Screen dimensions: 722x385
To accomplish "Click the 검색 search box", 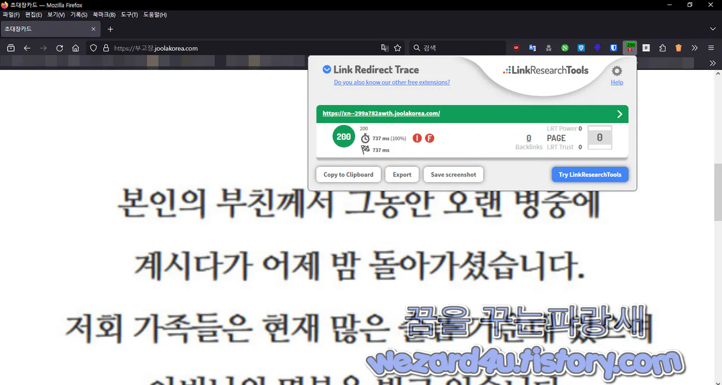I will pyautogui.click(x=457, y=48).
